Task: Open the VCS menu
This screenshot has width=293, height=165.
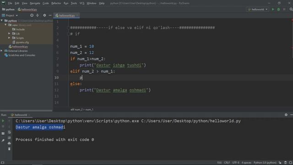Action: [x=81, y=3]
